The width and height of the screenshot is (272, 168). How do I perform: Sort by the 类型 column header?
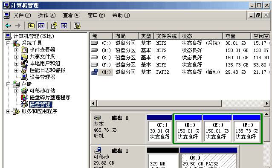tap(146, 36)
